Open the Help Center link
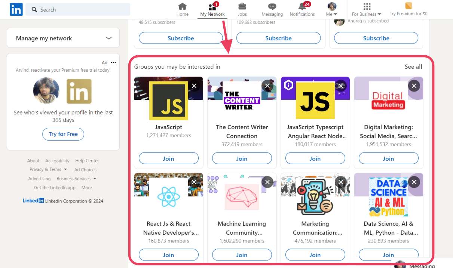Image resolution: width=453 pixels, height=268 pixels. pyautogui.click(x=87, y=161)
